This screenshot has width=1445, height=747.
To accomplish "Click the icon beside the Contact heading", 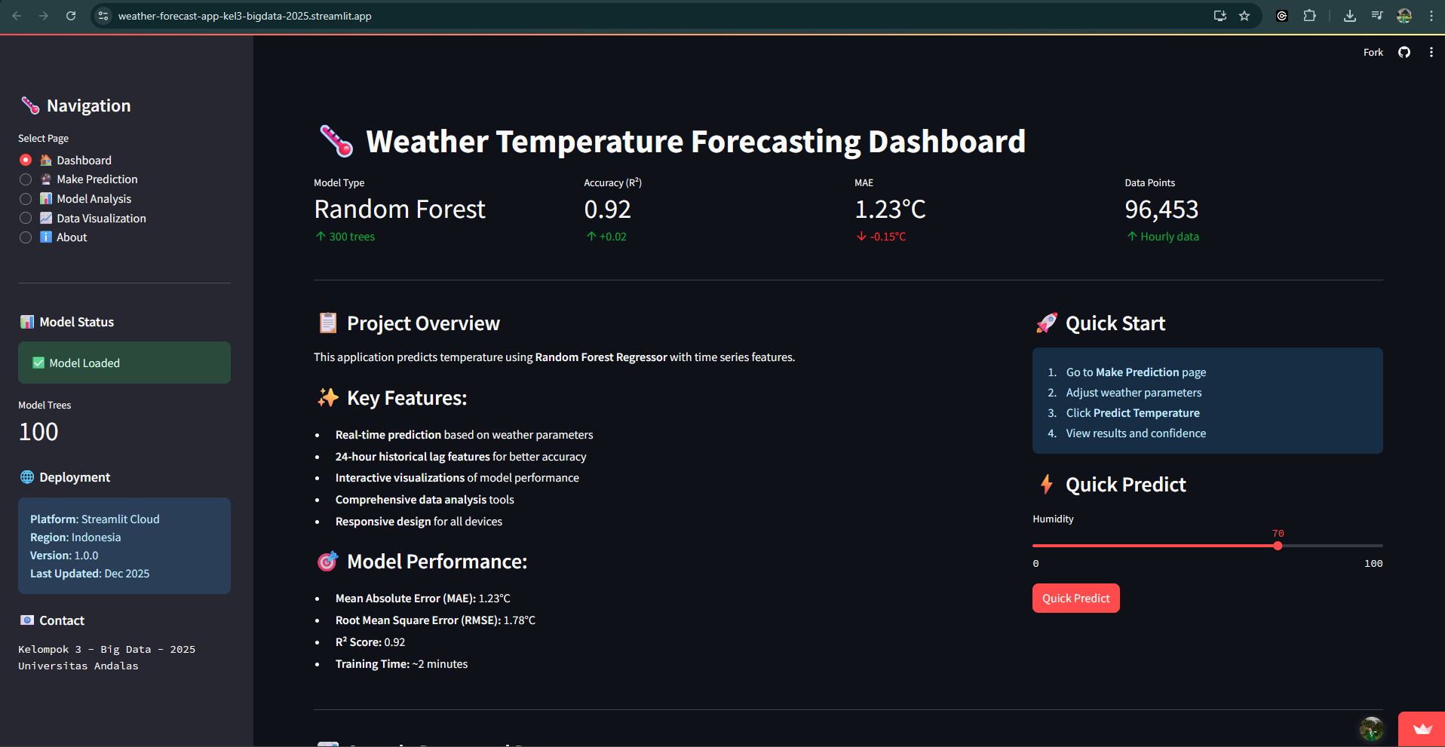I will pyautogui.click(x=27, y=620).
